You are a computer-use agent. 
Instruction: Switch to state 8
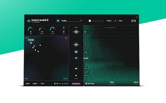tap(102, 21)
